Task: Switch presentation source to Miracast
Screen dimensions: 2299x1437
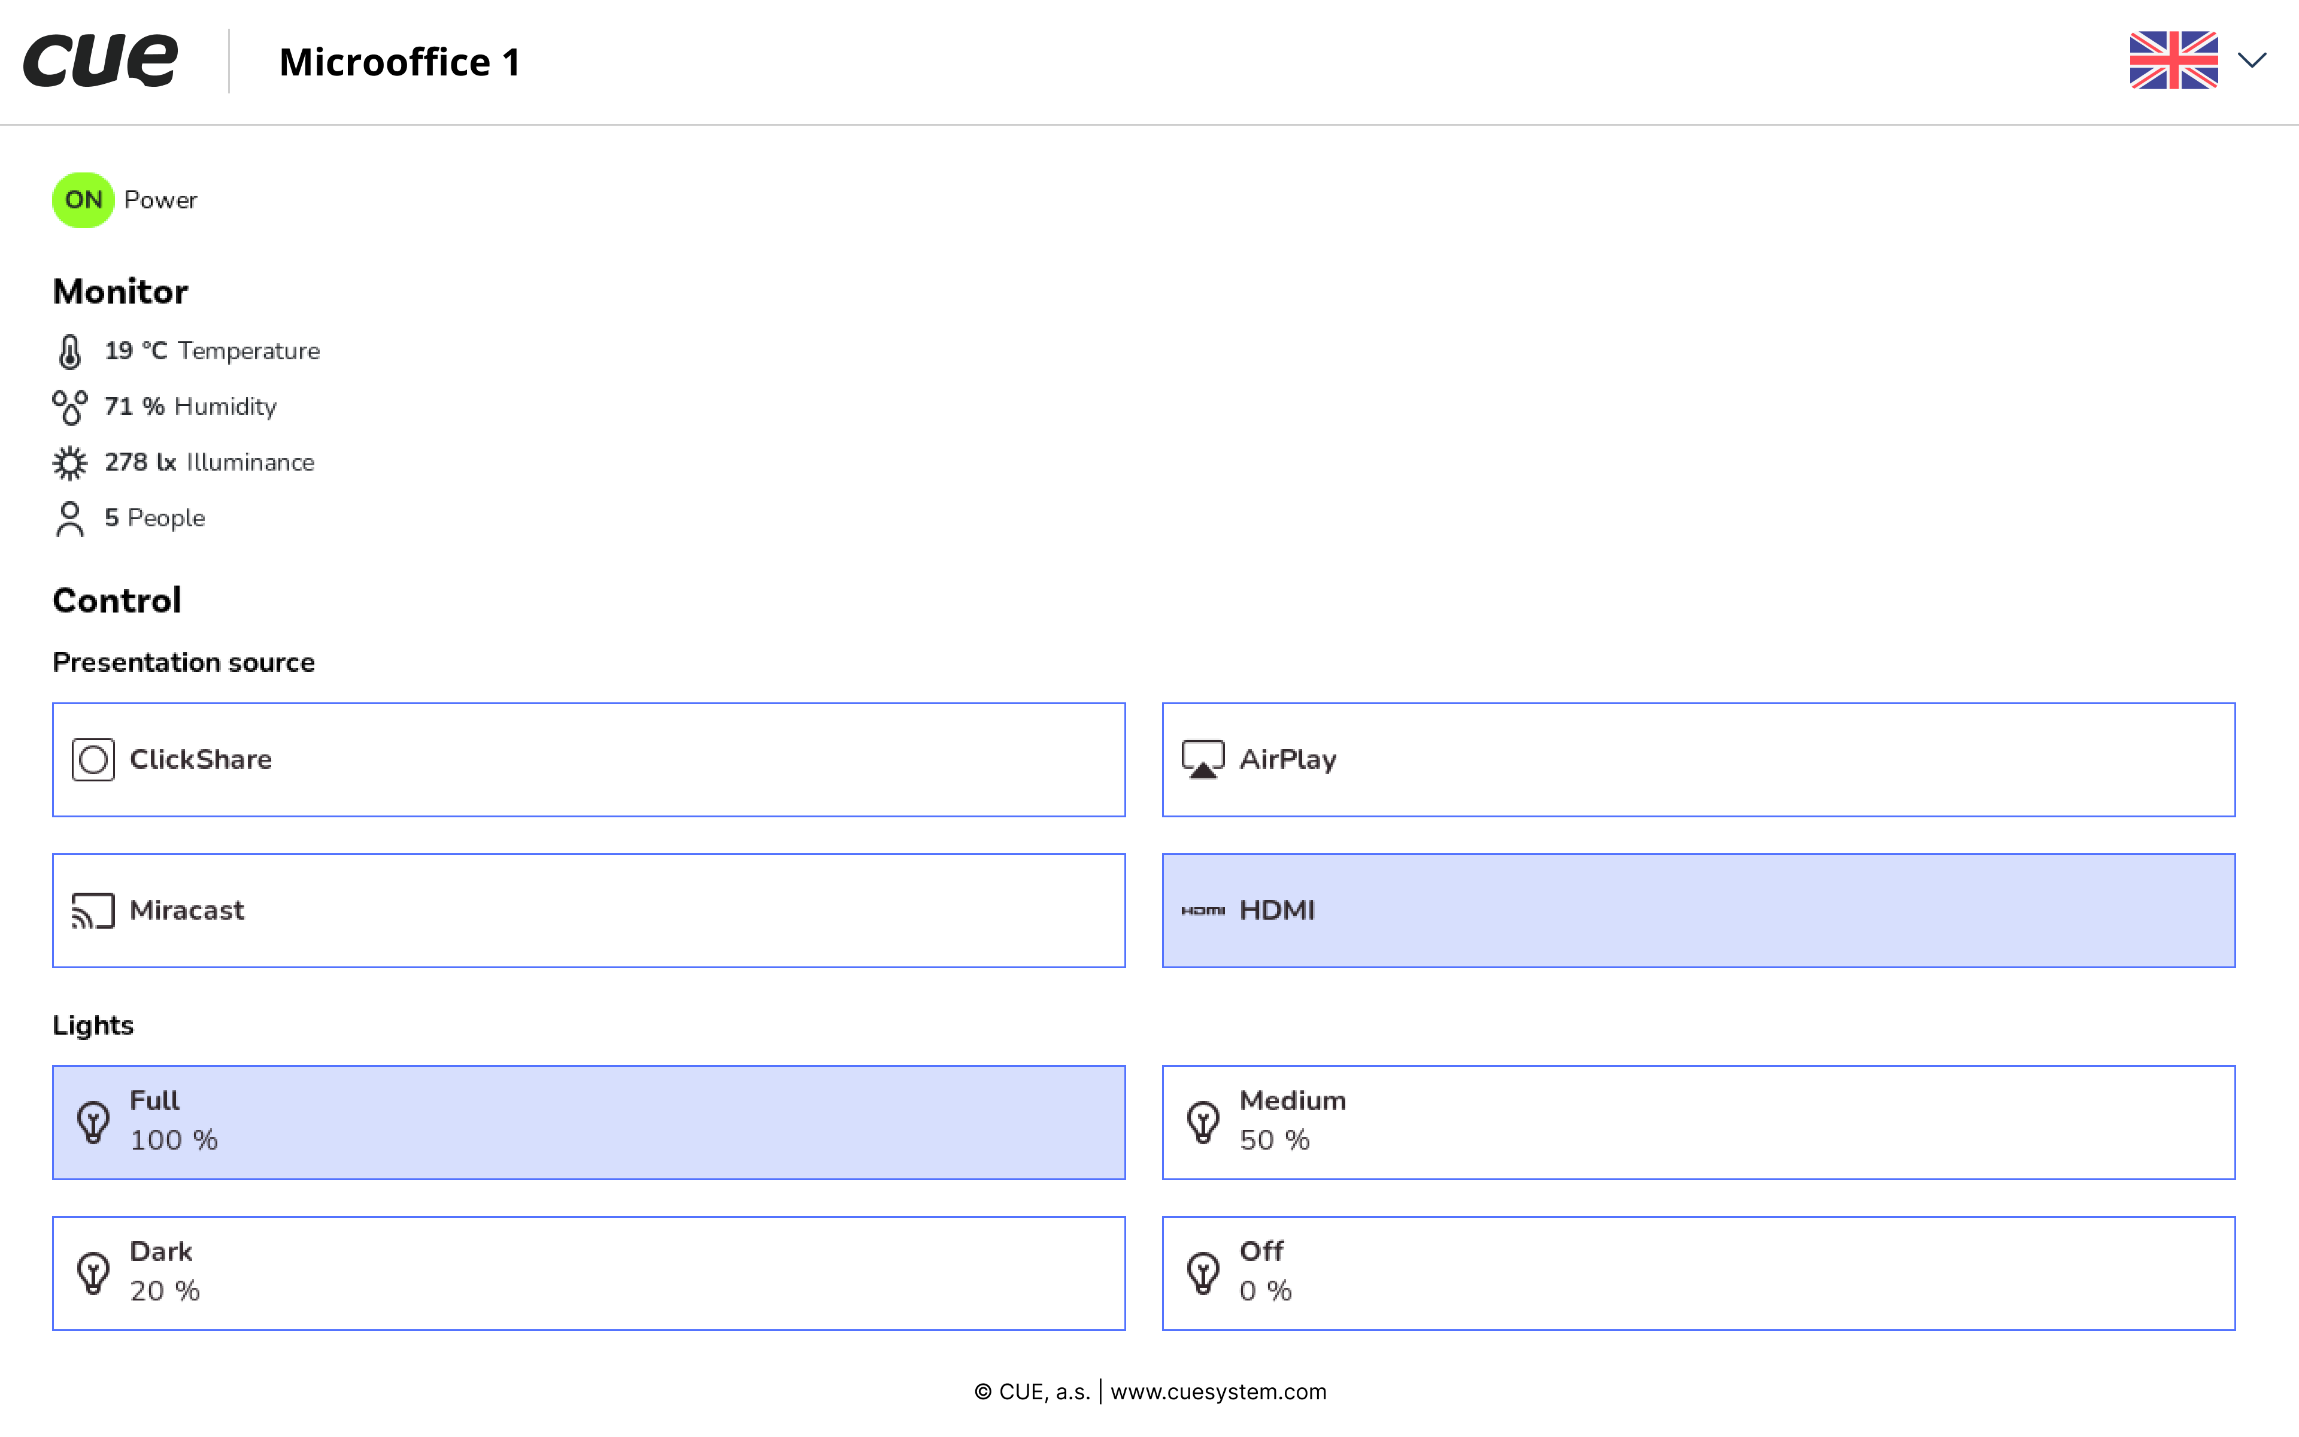Action: point(588,911)
